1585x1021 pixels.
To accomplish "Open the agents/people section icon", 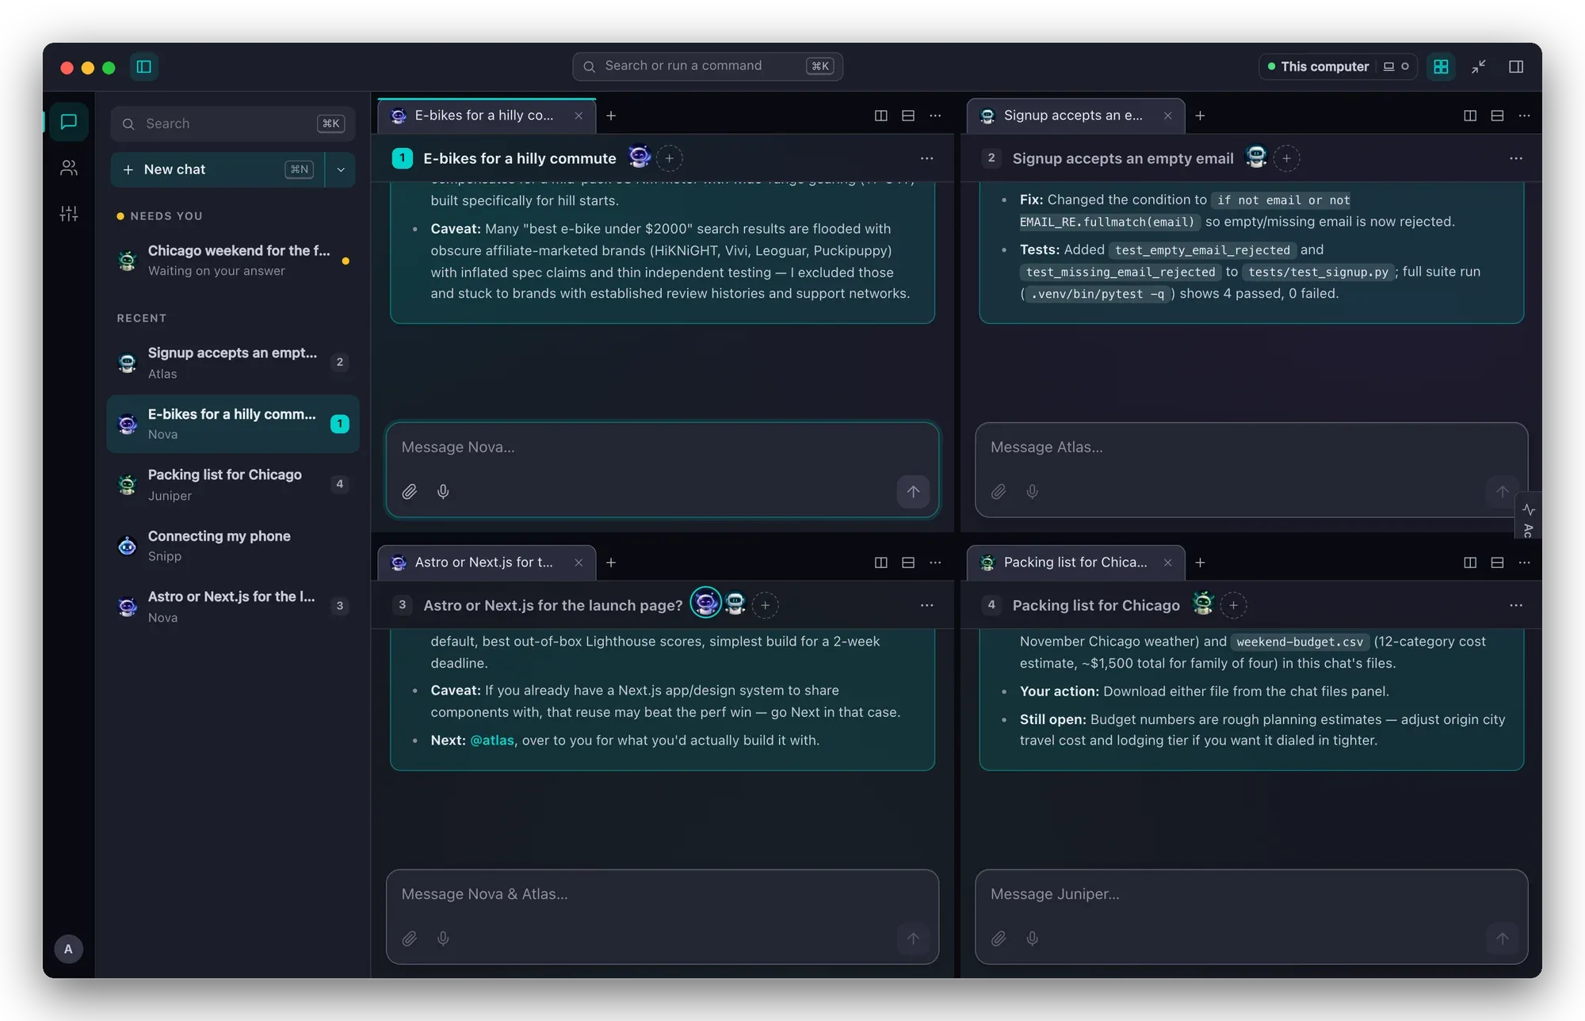I will (x=69, y=168).
